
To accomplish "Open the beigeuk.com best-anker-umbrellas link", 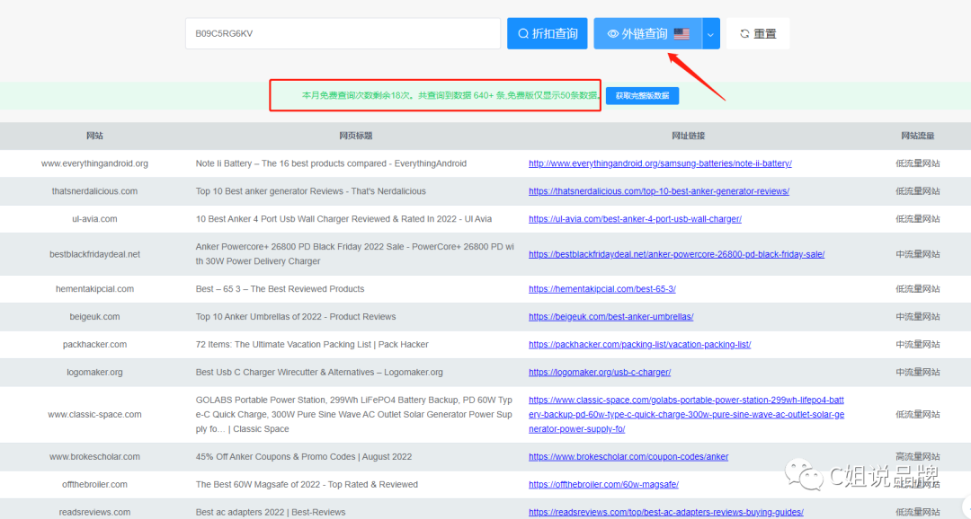I will [x=610, y=317].
